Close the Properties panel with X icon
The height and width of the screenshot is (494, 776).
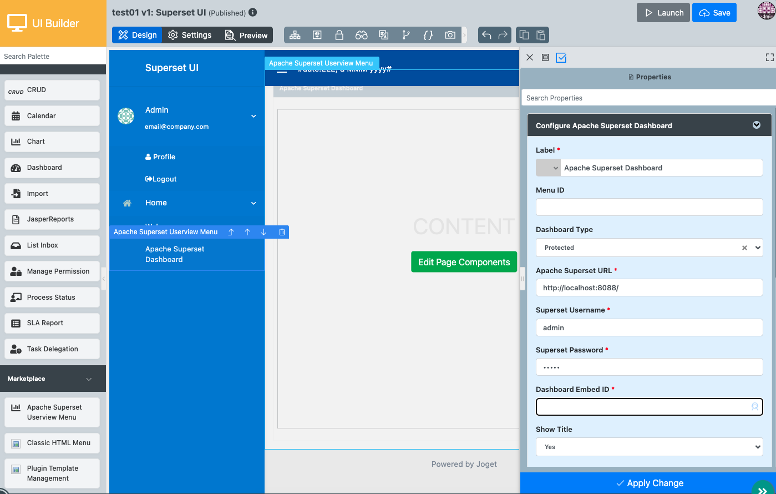pos(530,57)
